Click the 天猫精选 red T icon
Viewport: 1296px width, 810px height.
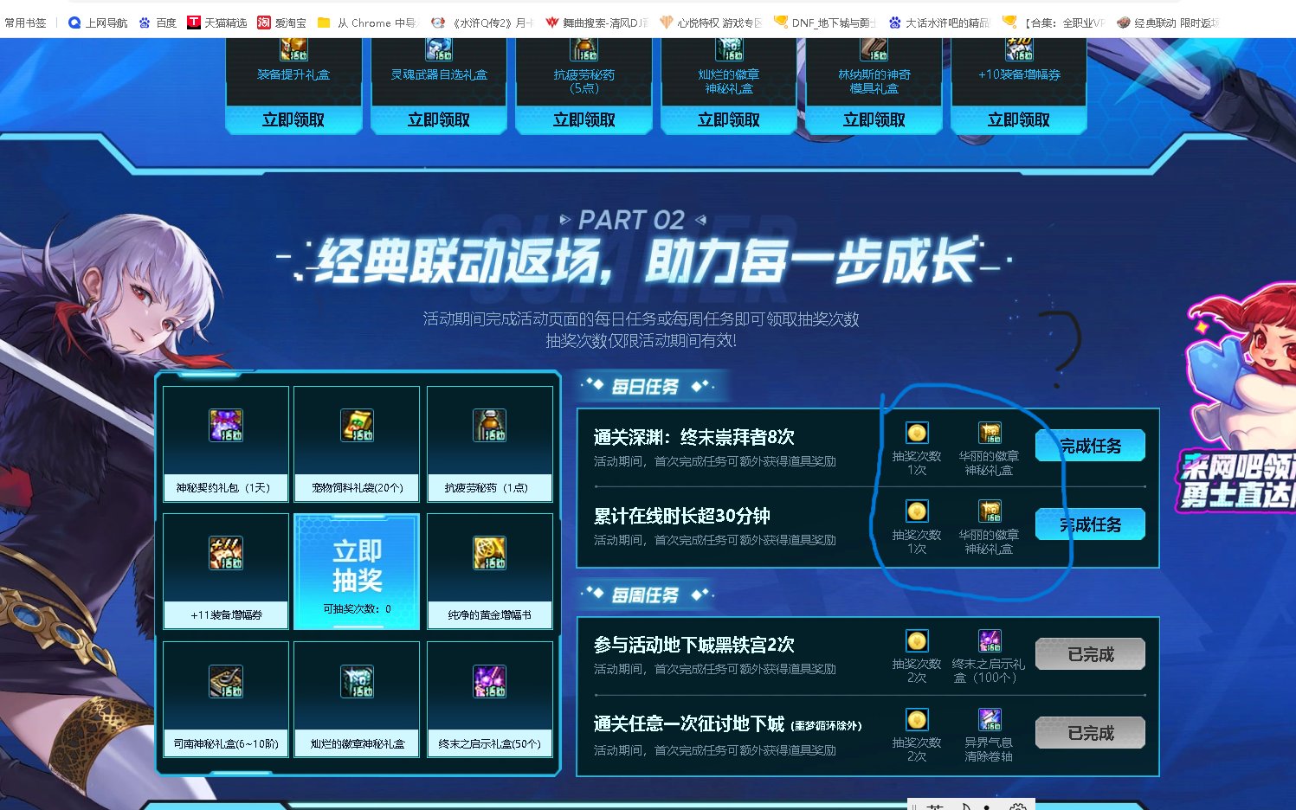[195, 22]
